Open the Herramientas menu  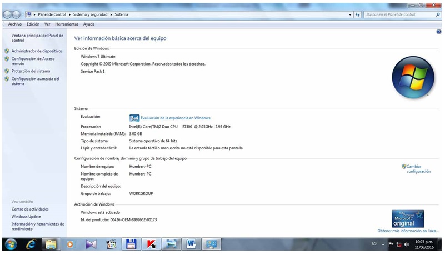[x=67, y=24]
